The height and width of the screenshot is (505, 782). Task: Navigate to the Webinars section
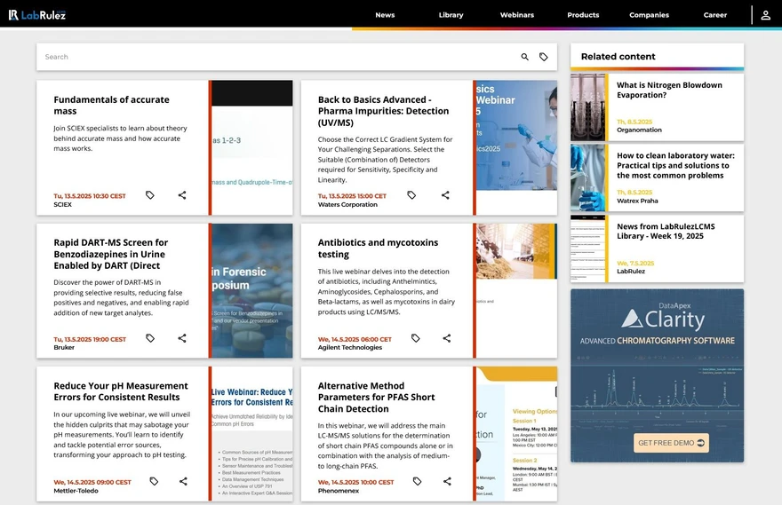(x=517, y=15)
